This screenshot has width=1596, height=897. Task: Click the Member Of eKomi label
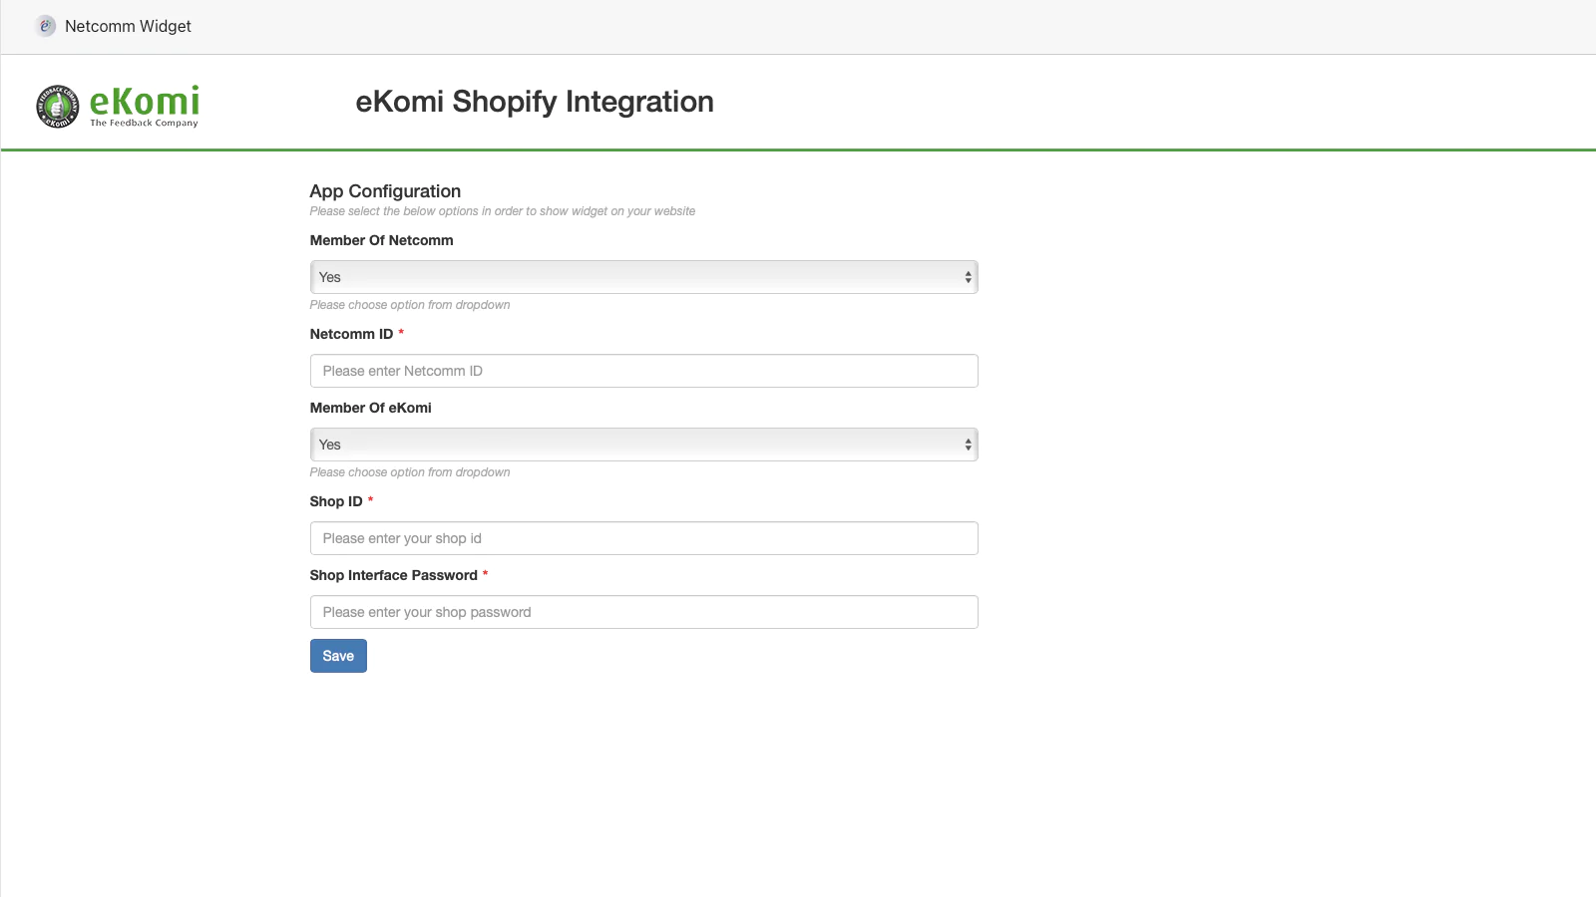[370, 408]
